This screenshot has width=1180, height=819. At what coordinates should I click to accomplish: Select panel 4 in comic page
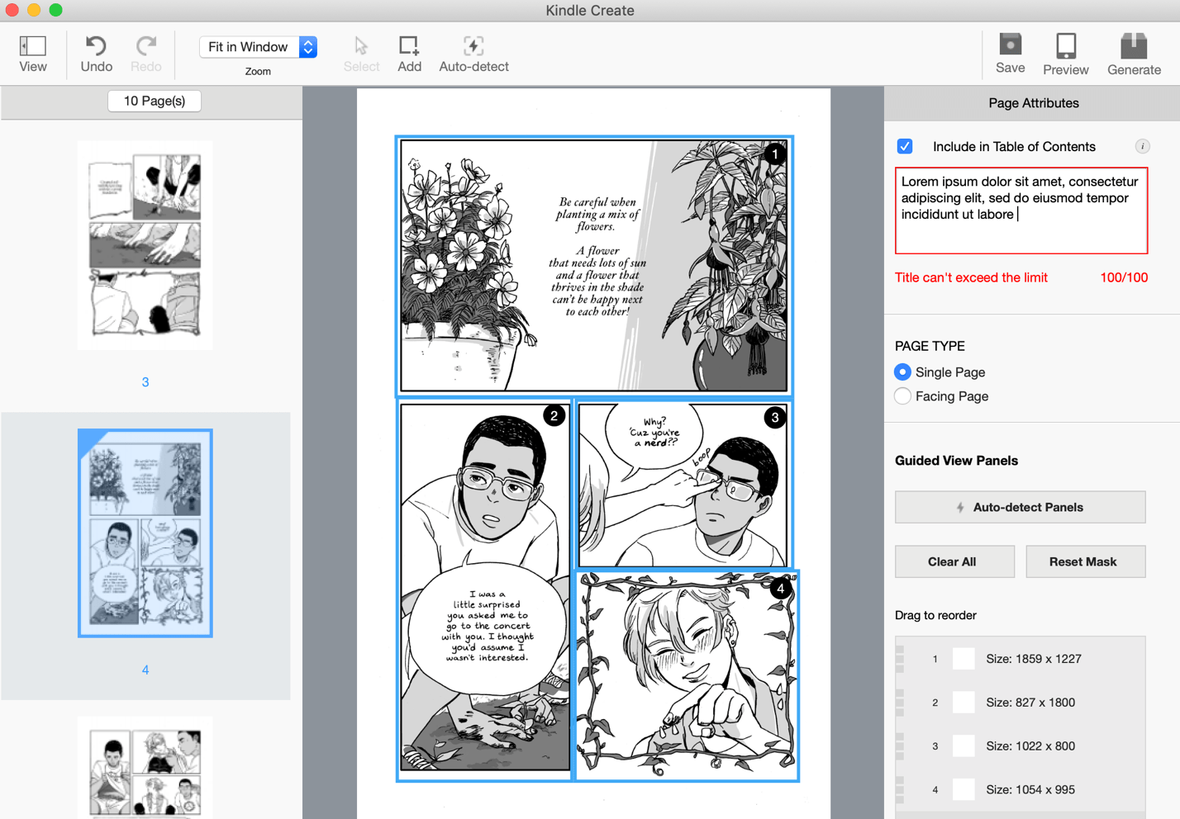pyautogui.click(x=687, y=675)
